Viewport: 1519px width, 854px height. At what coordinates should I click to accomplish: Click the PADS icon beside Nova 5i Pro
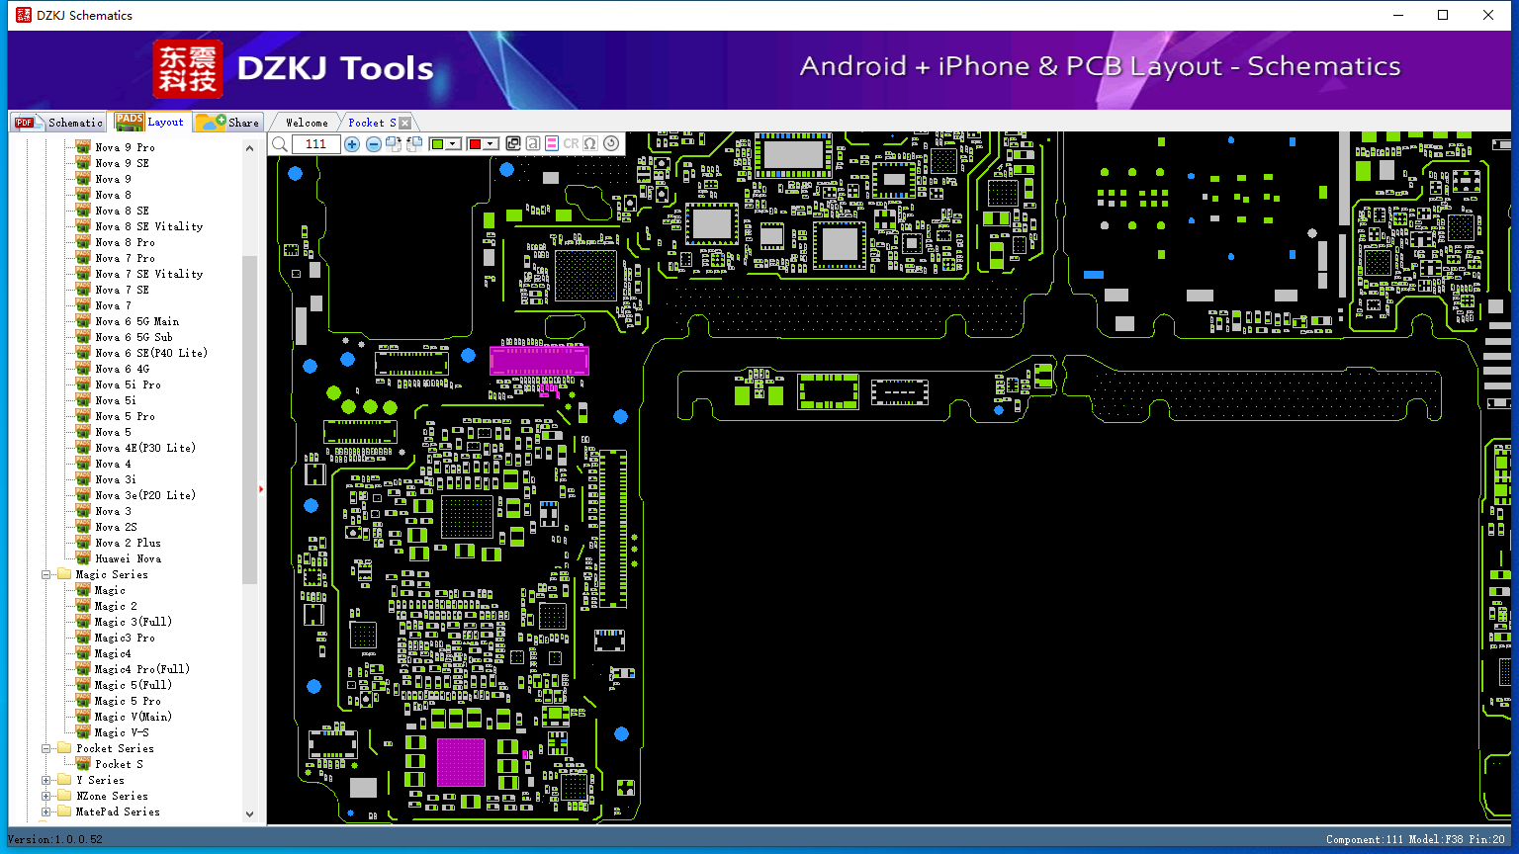83,384
